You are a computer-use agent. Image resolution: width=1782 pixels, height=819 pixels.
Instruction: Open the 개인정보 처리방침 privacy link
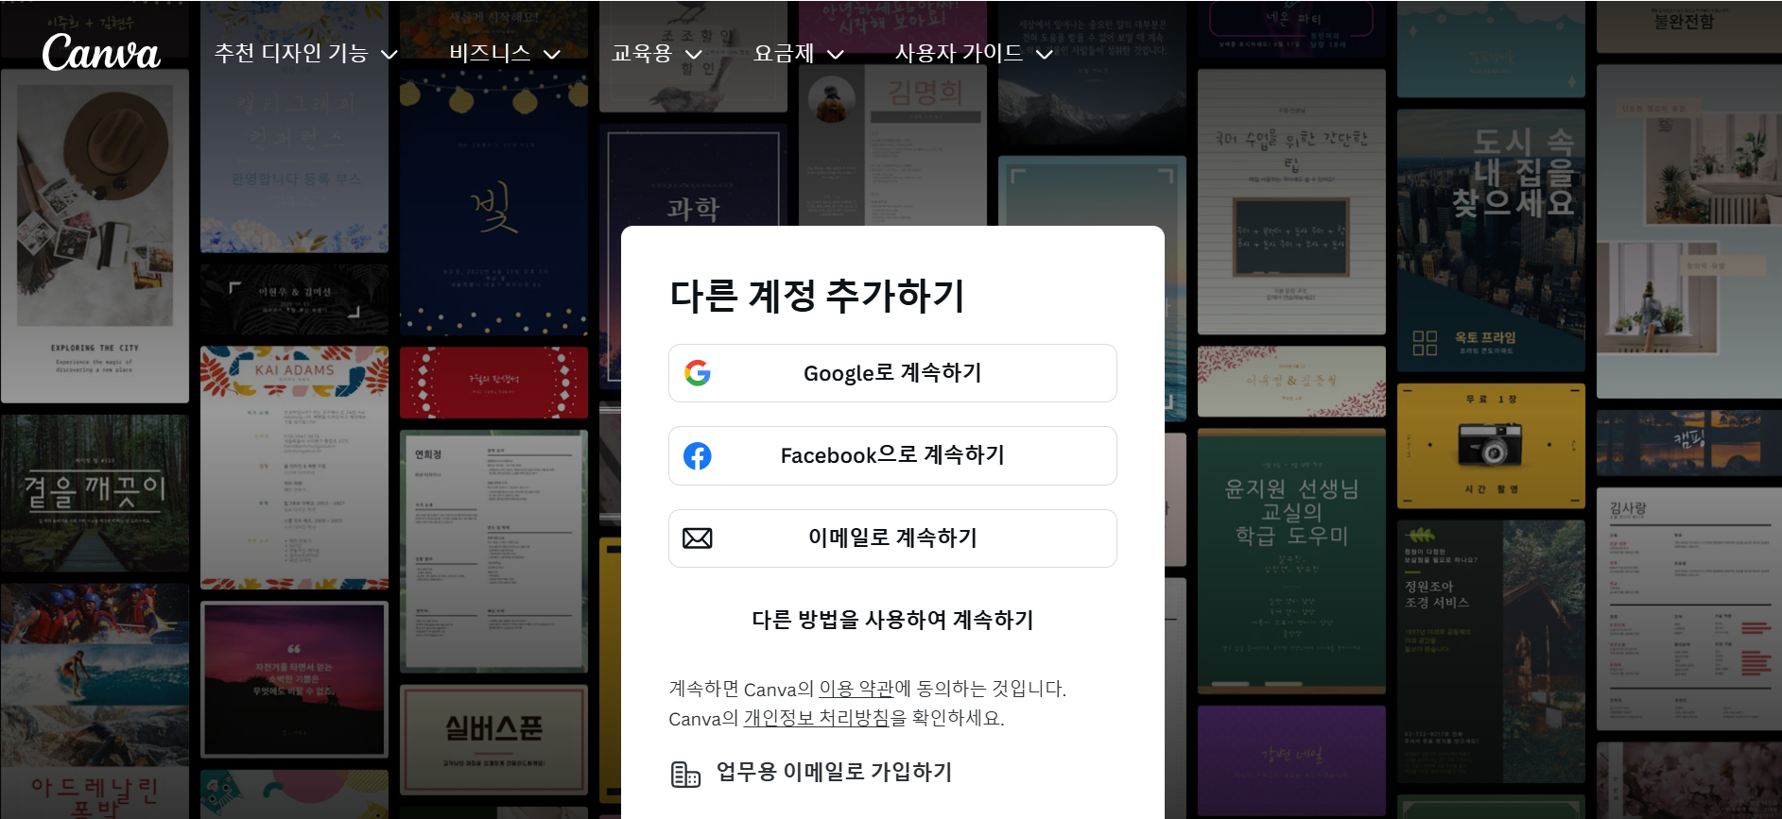tap(817, 718)
